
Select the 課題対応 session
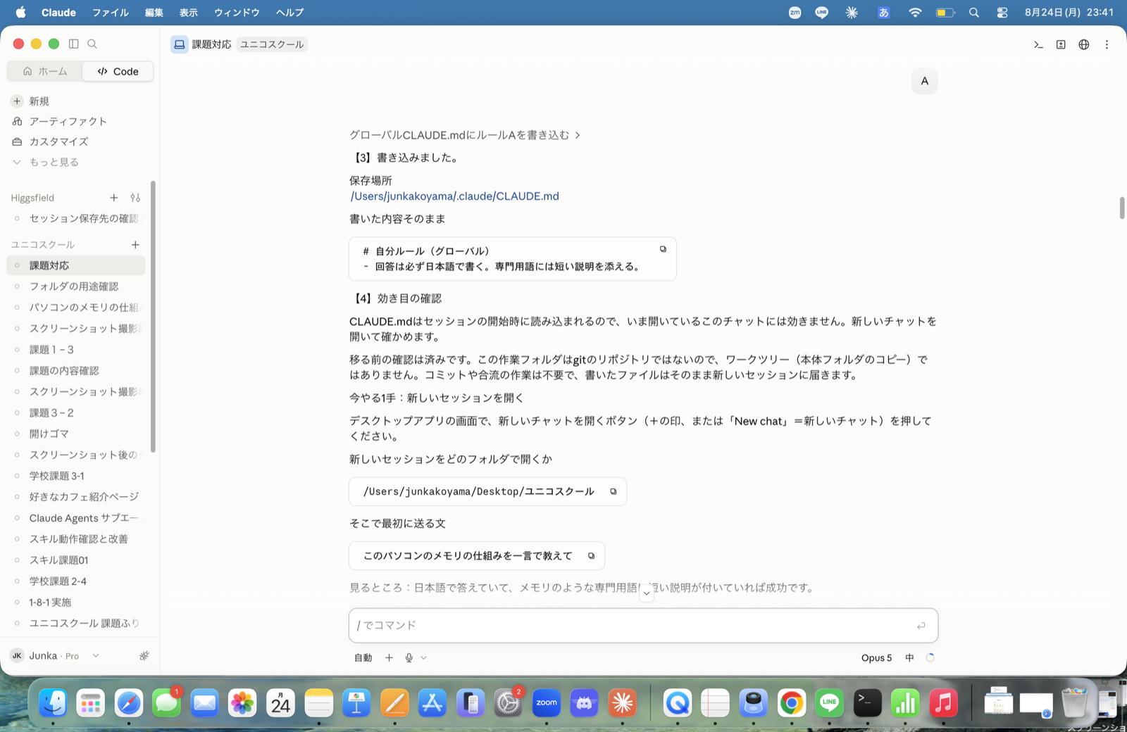click(x=76, y=265)
